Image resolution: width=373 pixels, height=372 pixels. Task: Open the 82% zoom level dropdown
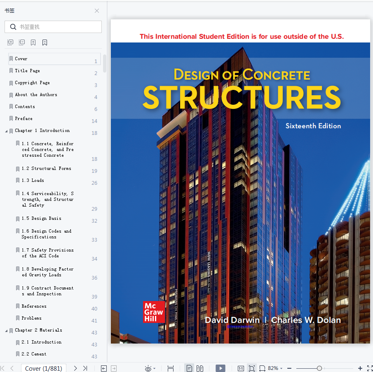[275, 368]
